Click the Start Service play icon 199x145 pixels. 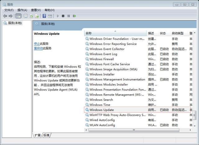[58, 16]
